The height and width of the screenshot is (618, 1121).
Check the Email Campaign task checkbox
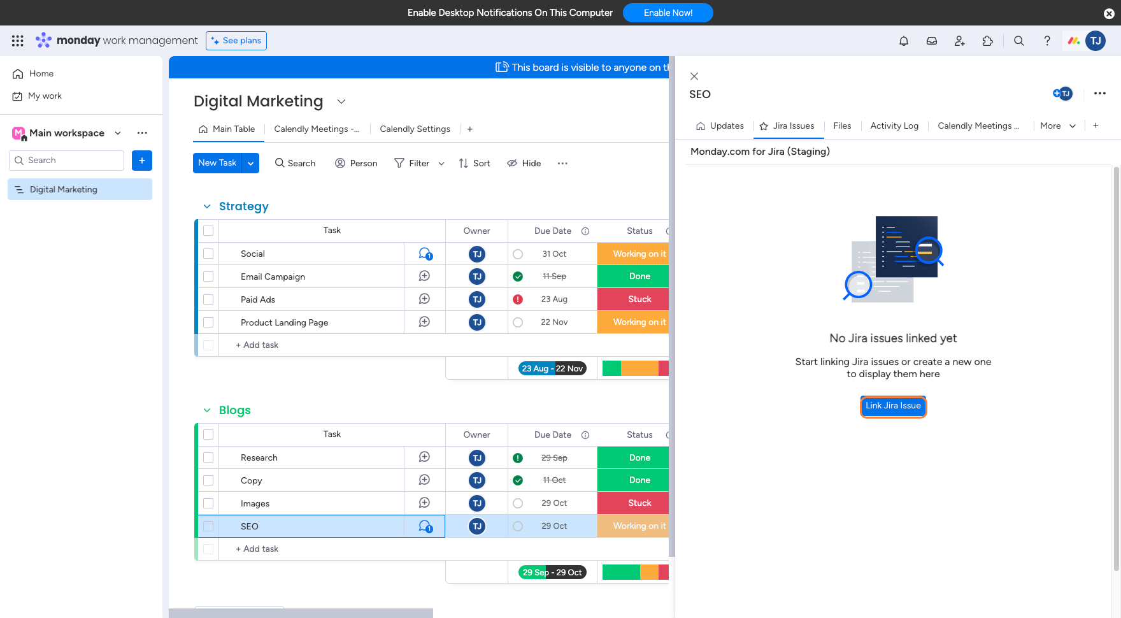click(x=208, y=277)
